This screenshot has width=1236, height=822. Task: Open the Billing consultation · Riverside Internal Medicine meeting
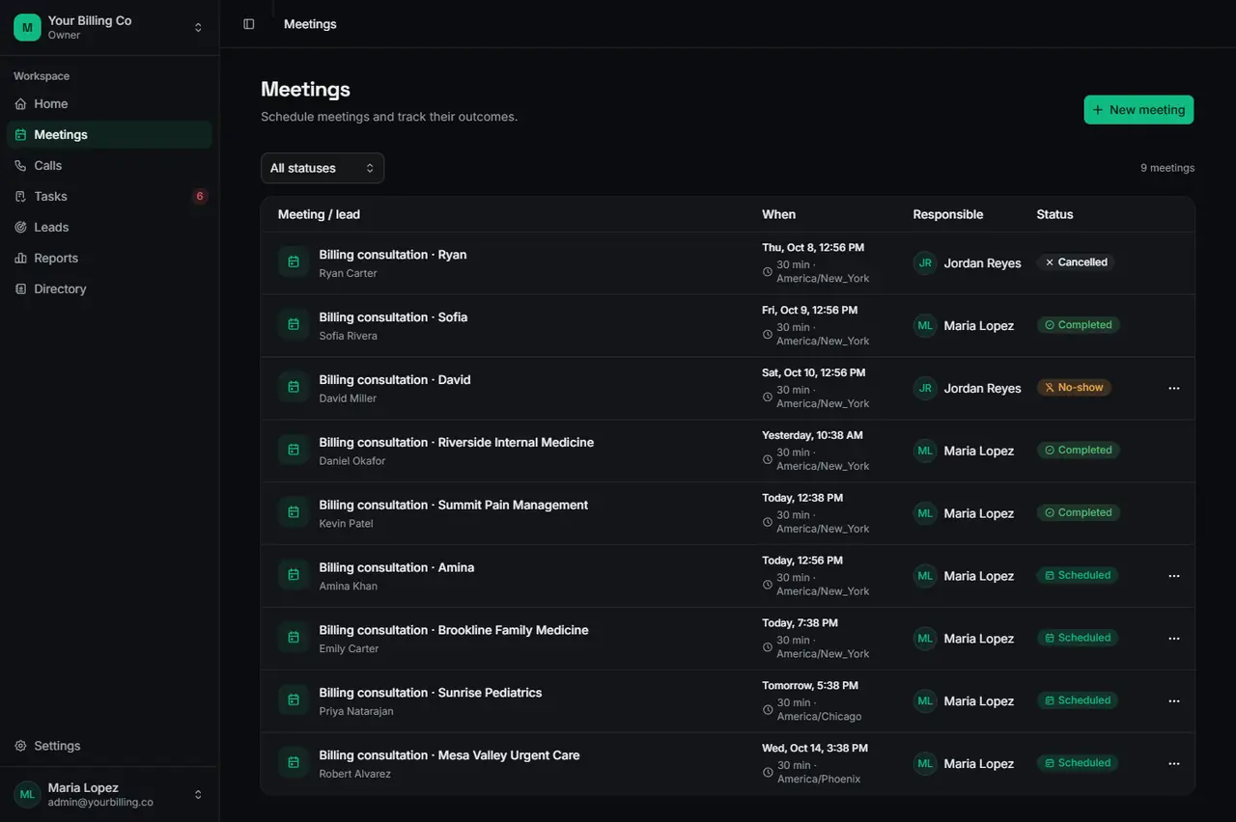[457, 443]
